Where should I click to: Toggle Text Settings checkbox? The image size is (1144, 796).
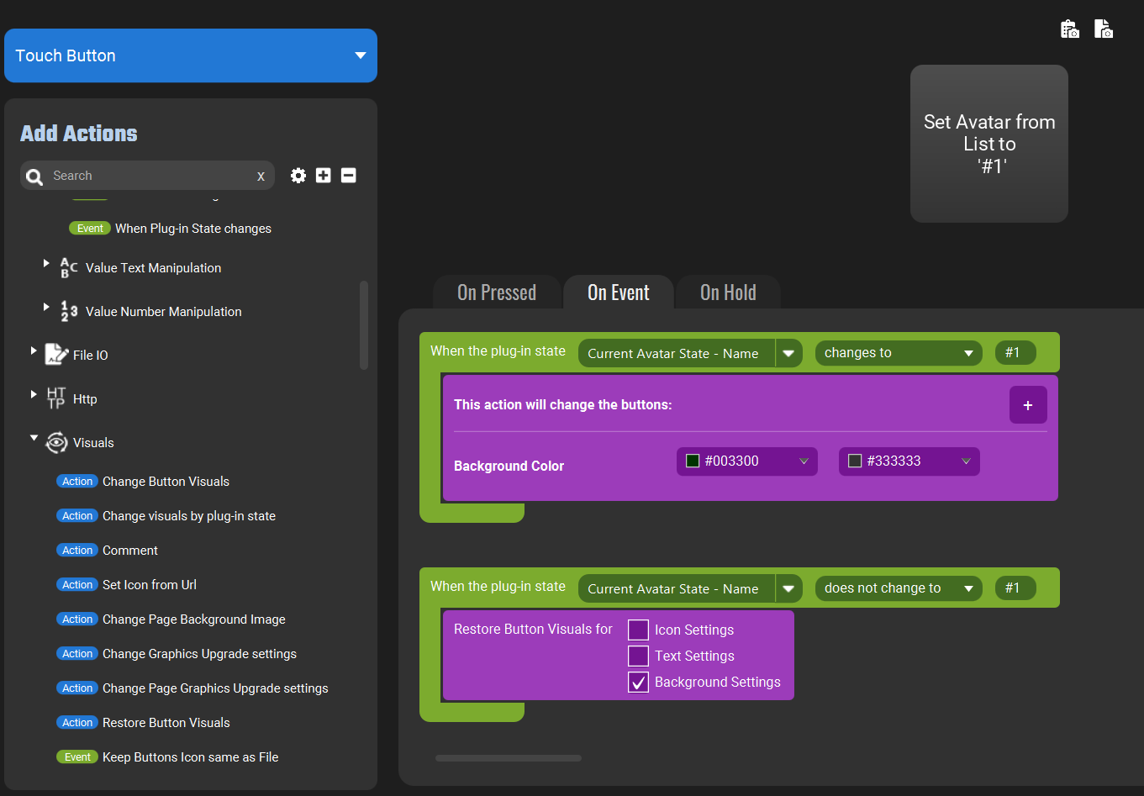(x=639, y=656)
